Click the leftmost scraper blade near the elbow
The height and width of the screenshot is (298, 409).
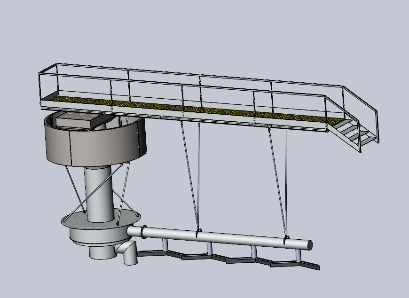click(x=150, y=254)
